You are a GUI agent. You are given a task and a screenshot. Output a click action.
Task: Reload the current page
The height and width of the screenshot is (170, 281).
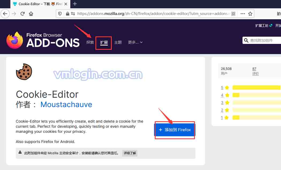[x=22, y=14]
